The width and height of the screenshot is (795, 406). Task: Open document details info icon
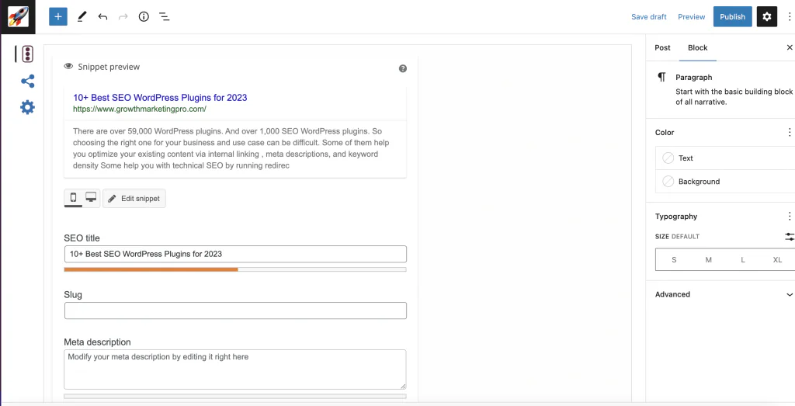144,17
